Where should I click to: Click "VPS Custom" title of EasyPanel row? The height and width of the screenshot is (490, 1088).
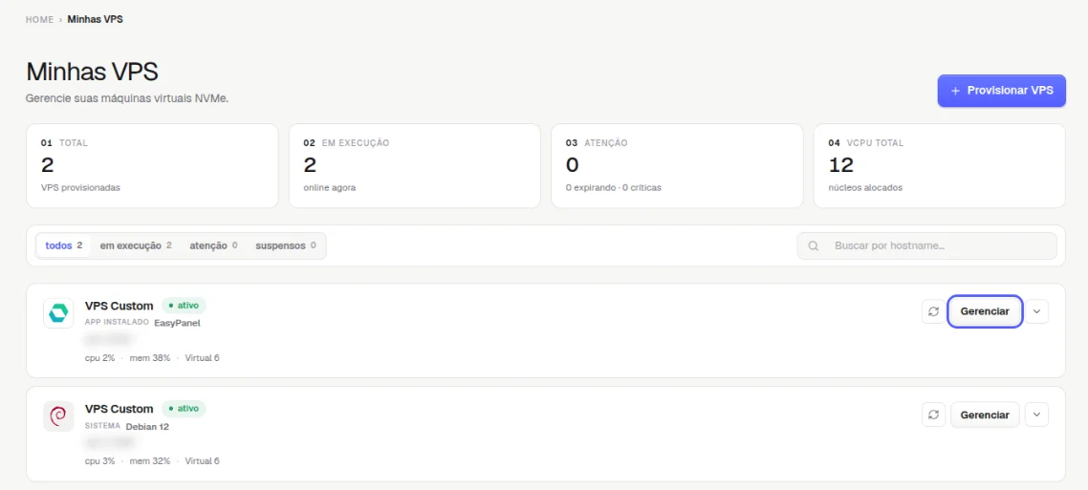[x=119, y=306]
